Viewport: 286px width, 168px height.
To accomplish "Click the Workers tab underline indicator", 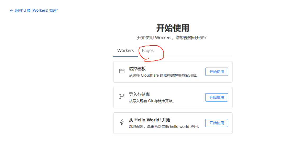I will tap(125, 56).
